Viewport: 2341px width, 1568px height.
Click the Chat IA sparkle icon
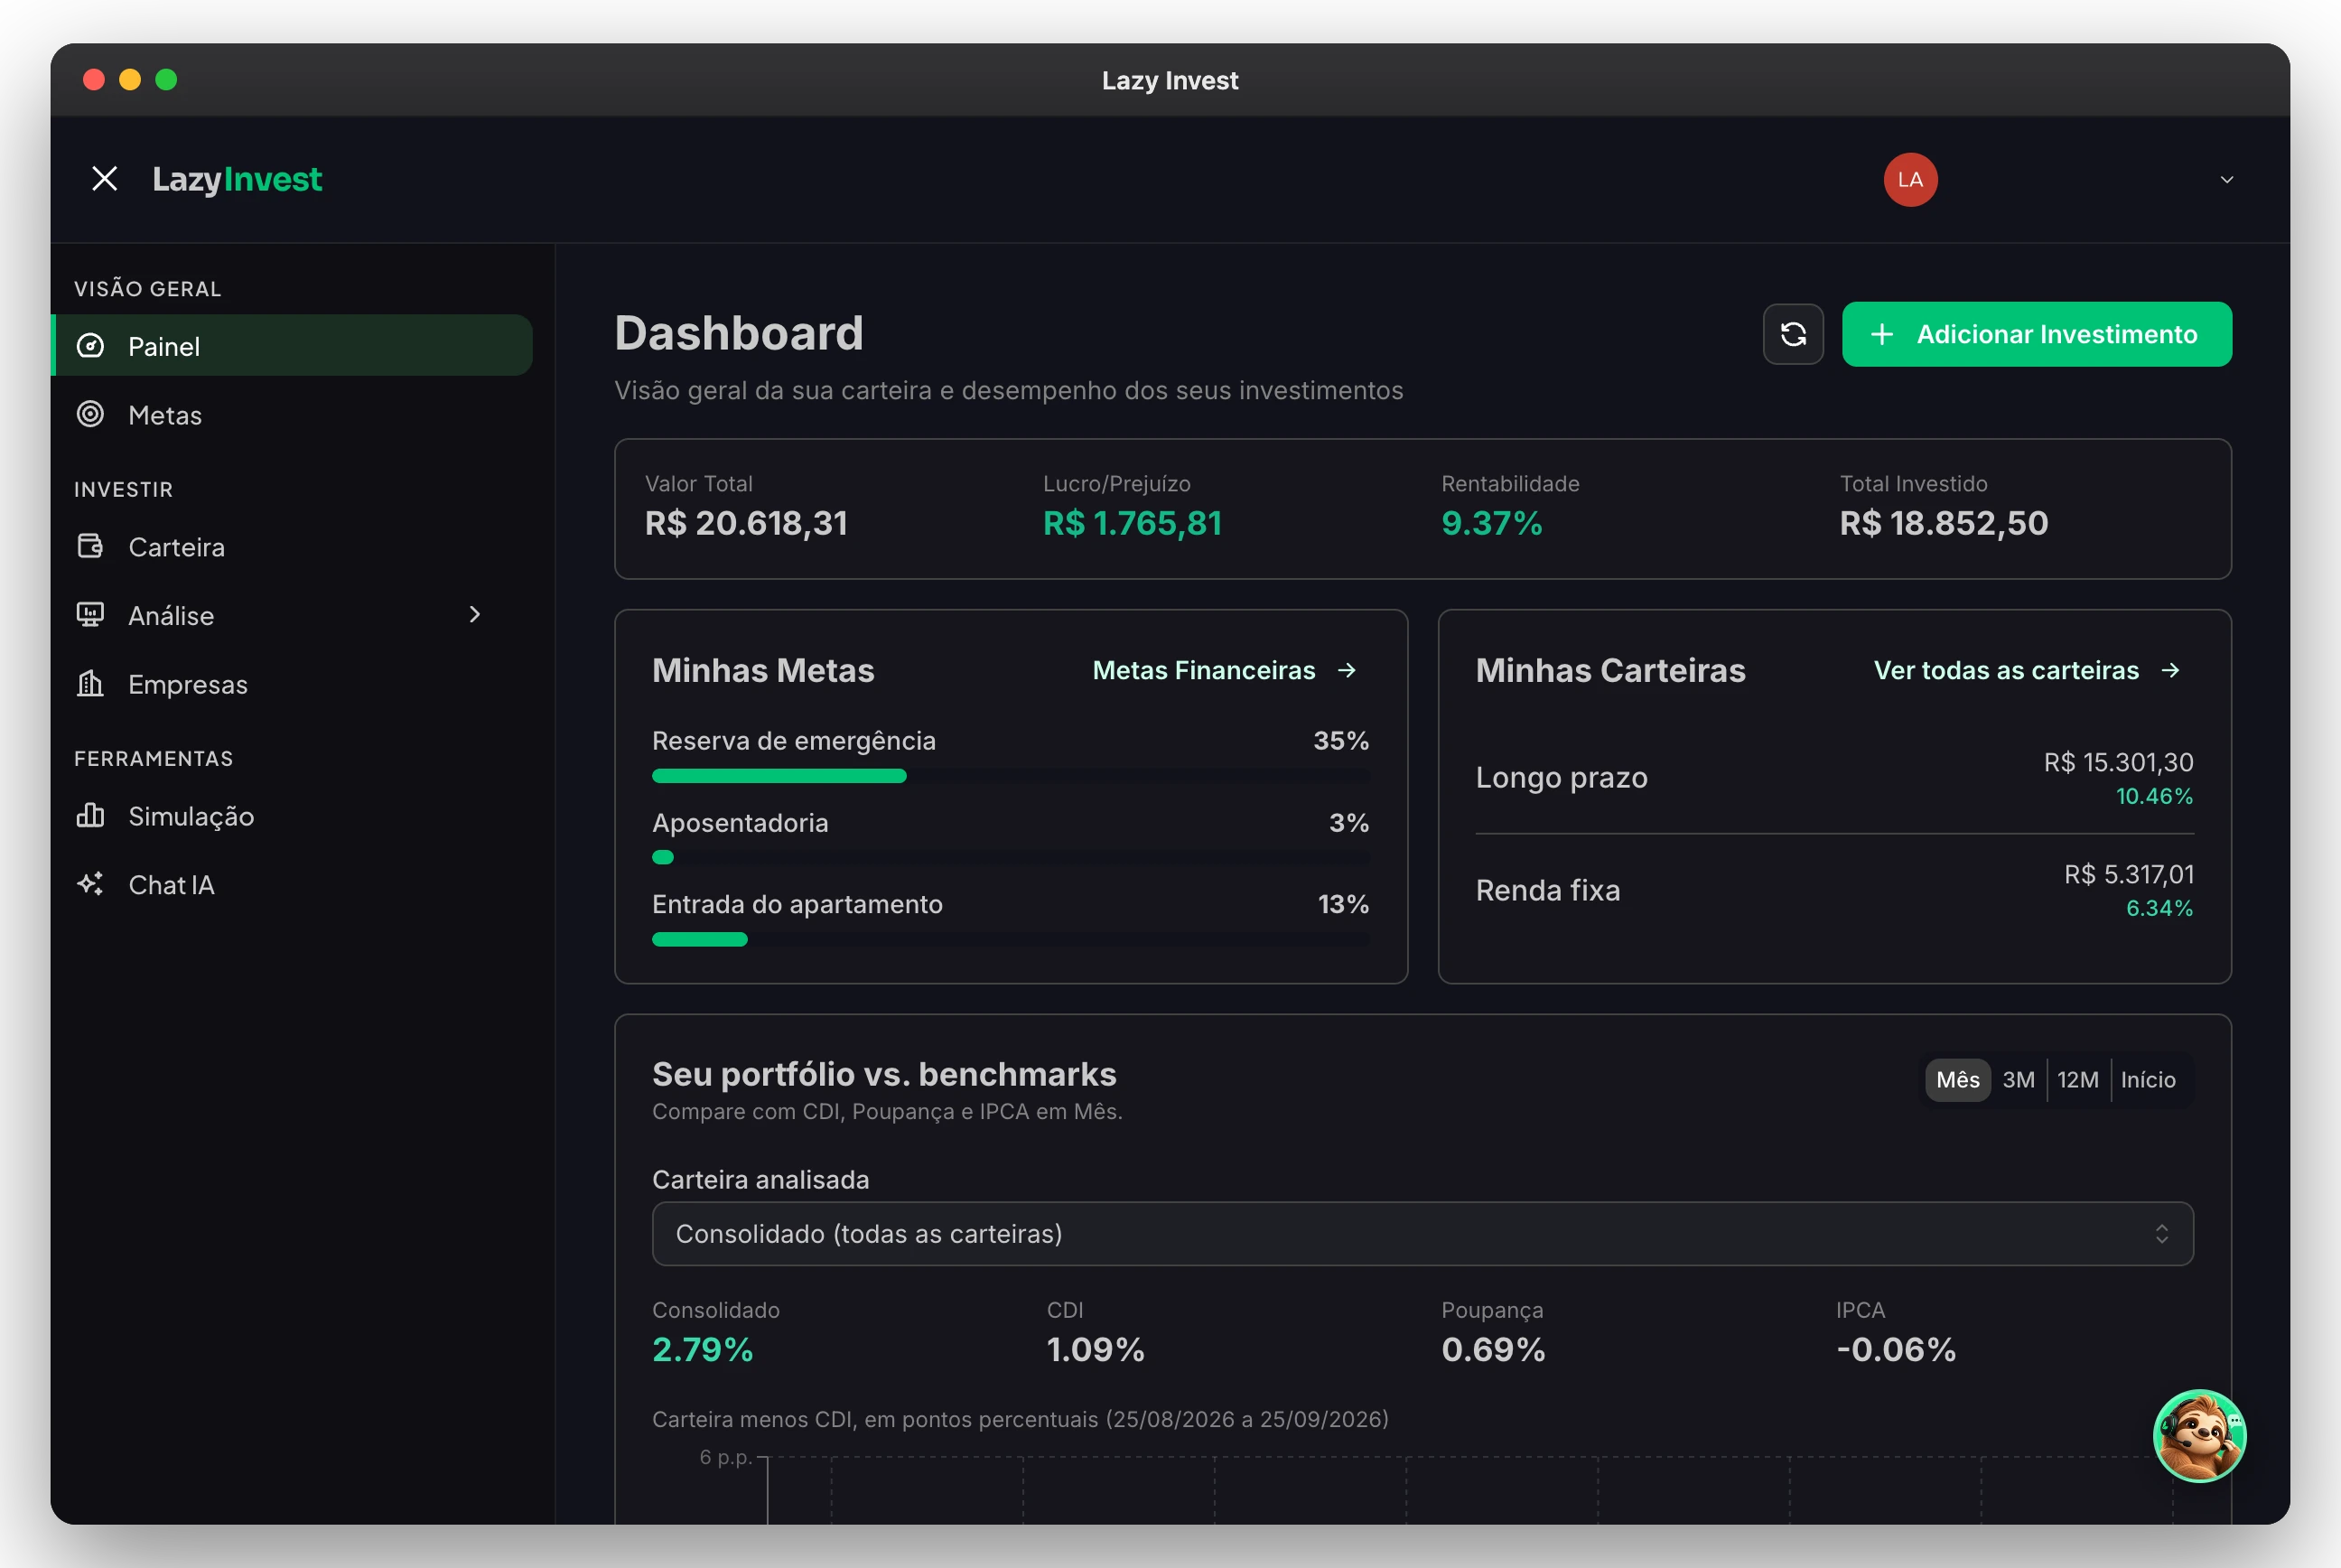[91, 884]
